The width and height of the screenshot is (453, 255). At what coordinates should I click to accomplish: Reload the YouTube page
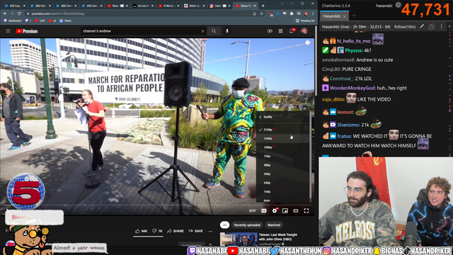click(19, 13)
